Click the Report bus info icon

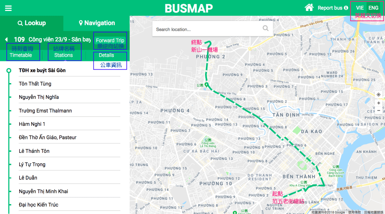[x=346, y=8]
